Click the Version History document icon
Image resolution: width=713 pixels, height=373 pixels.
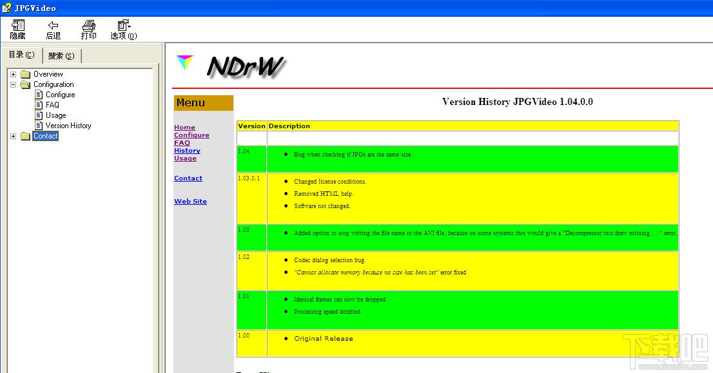tap(39, 126)
